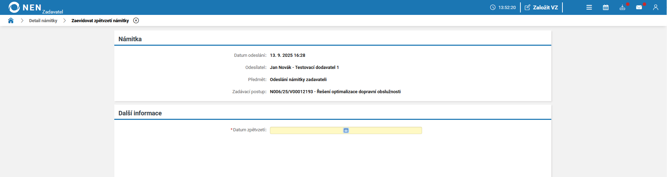Click the 'Datum odeslání:' label
The width and height of the screenshot is (667, 177).
[x=250, y=55]
